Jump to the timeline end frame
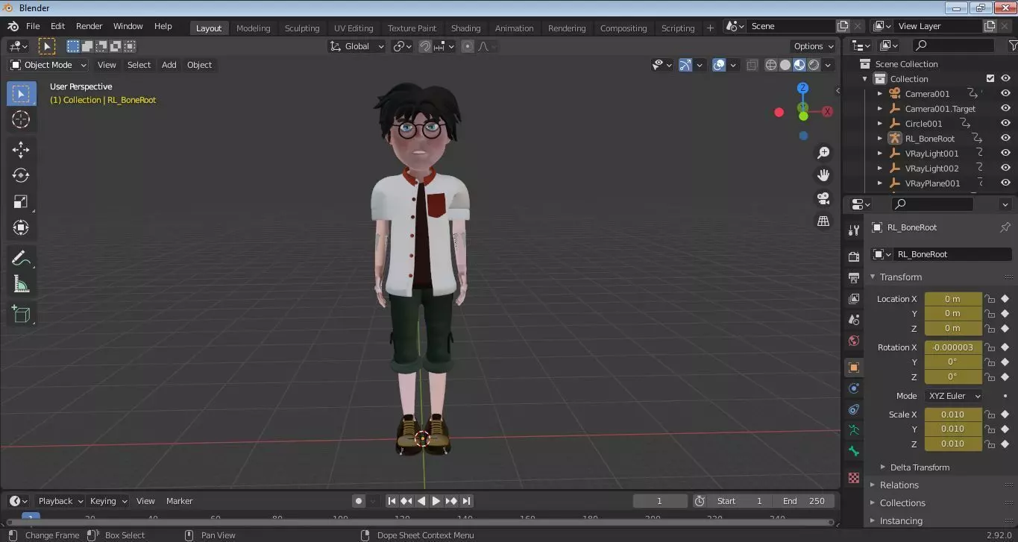The width and height of the screenshot is (1018, 542). (x=466, y=501)
